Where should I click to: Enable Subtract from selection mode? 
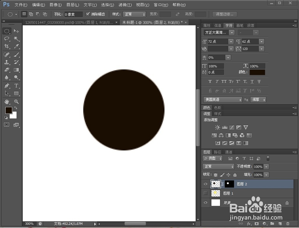[x=38, y=14]
